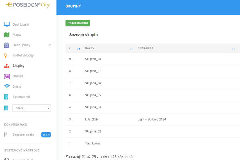
Task: Open Dashboard via its monitor icon
Action: tap(7, 24)
